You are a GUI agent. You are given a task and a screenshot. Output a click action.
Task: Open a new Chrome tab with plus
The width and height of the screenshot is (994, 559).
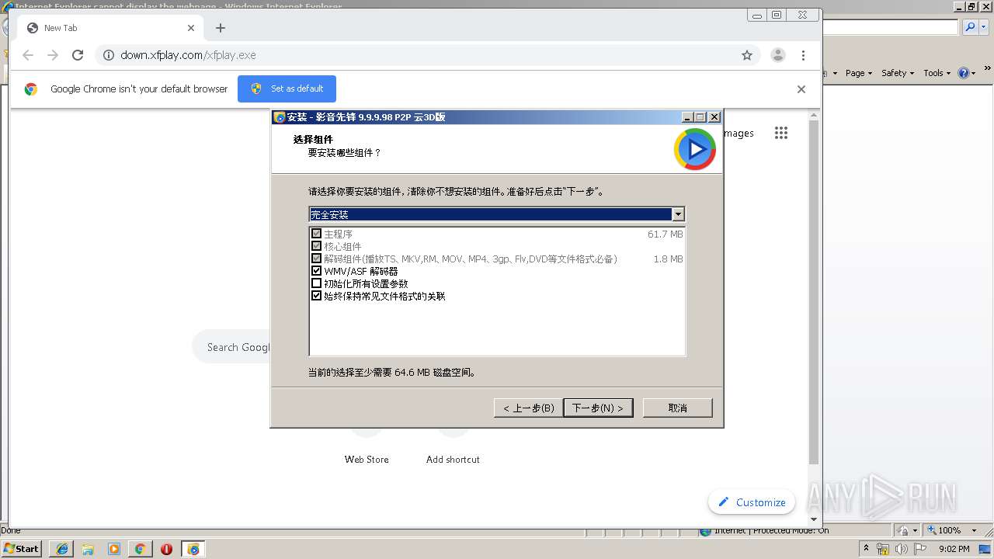pos(221,28)
